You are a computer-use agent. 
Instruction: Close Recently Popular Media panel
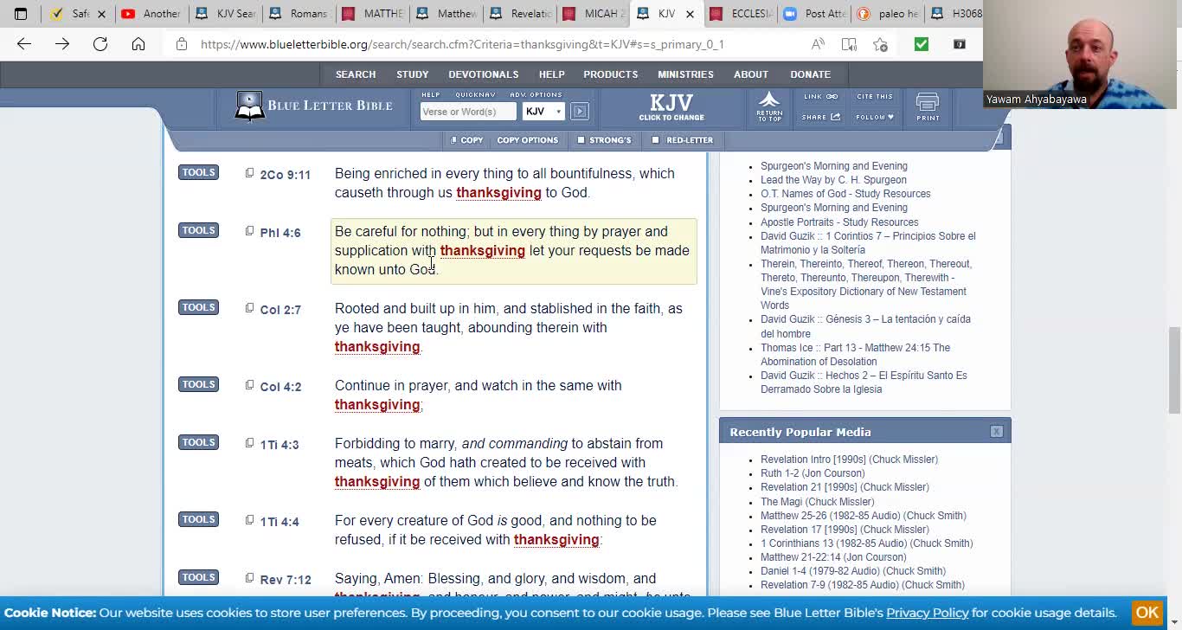pyautogui.click(x=996, y=431)
